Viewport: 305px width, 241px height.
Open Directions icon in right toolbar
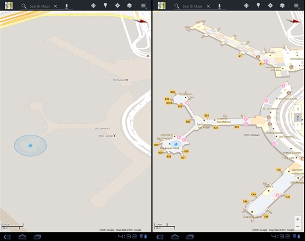pos(270,6)
